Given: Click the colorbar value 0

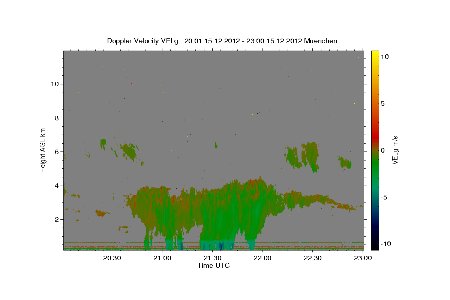Looking at the screenshot, I should [x=382, y=150].
